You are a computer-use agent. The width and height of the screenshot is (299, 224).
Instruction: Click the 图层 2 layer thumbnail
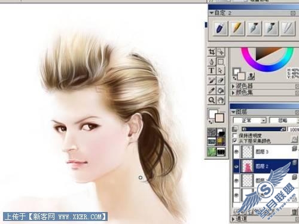pyautogui.click(x=248, y=166)
